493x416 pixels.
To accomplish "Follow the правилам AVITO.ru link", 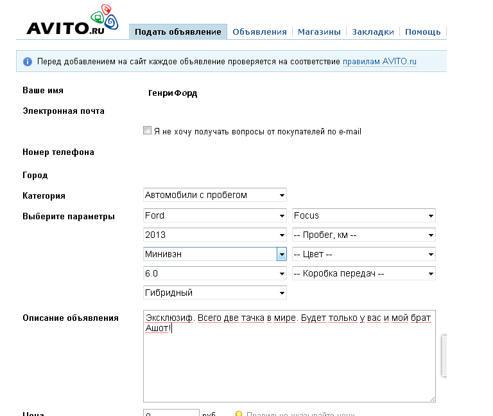I will [379, 62].
